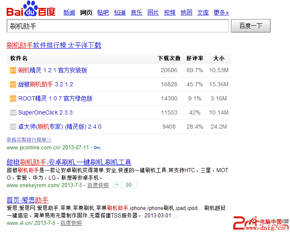Open 刷机助手软件排行榜 太平洋下载 result

(x=54, y=45)
